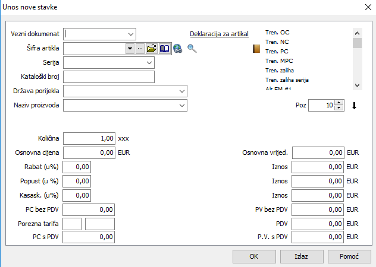Open help with the Pomoć button

[x=349, y=256]
